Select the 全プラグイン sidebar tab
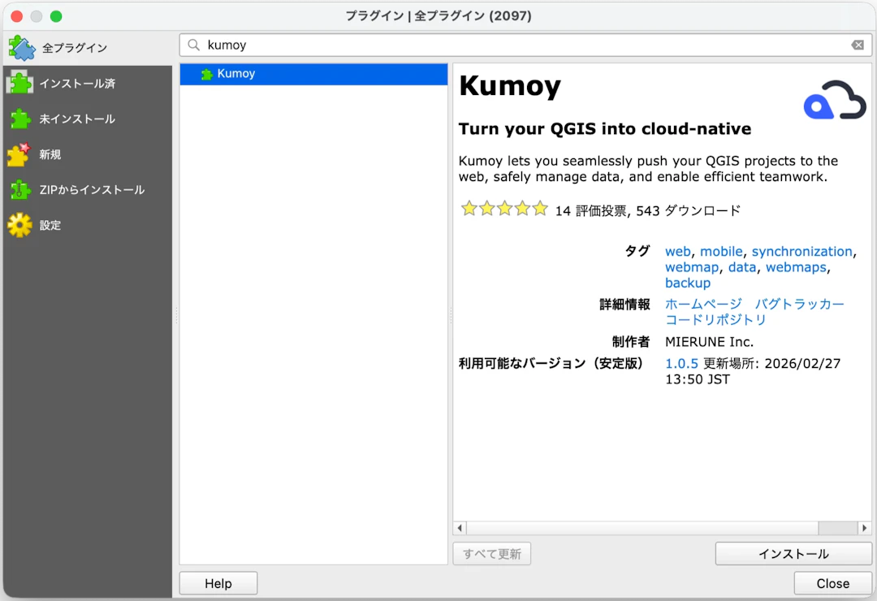Viewport: 877px width, 601px height. 88,48
